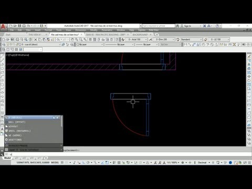Click Plot icon in Standard toolbar
252x189 pixels.
[x=17, y=39]
